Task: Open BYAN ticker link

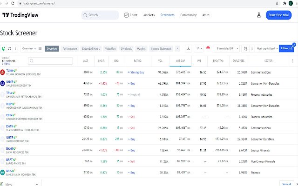Action: point(9,149)
